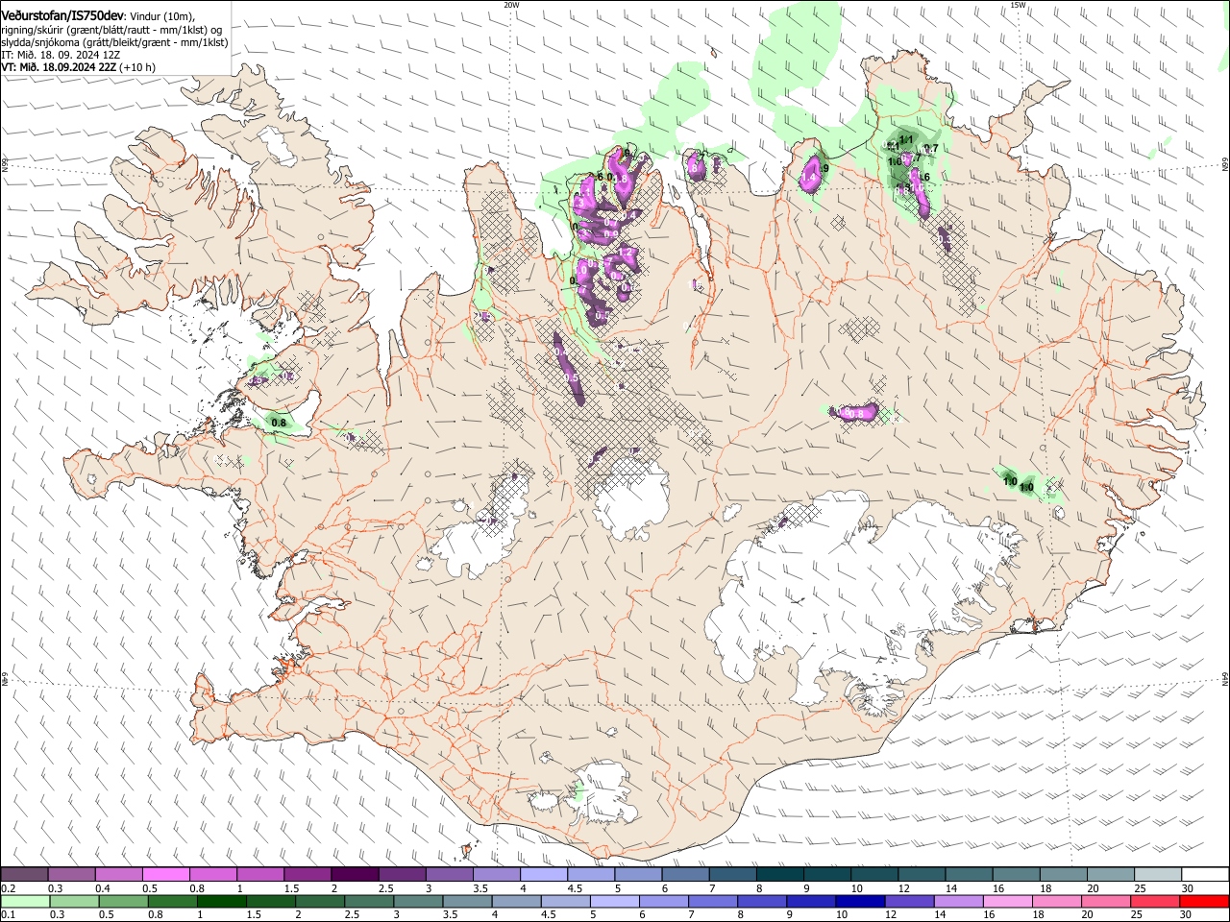Pick the snow swatch between 1.5 and 2
Viewport: 1230px width, 922px height.
point(307,875)
